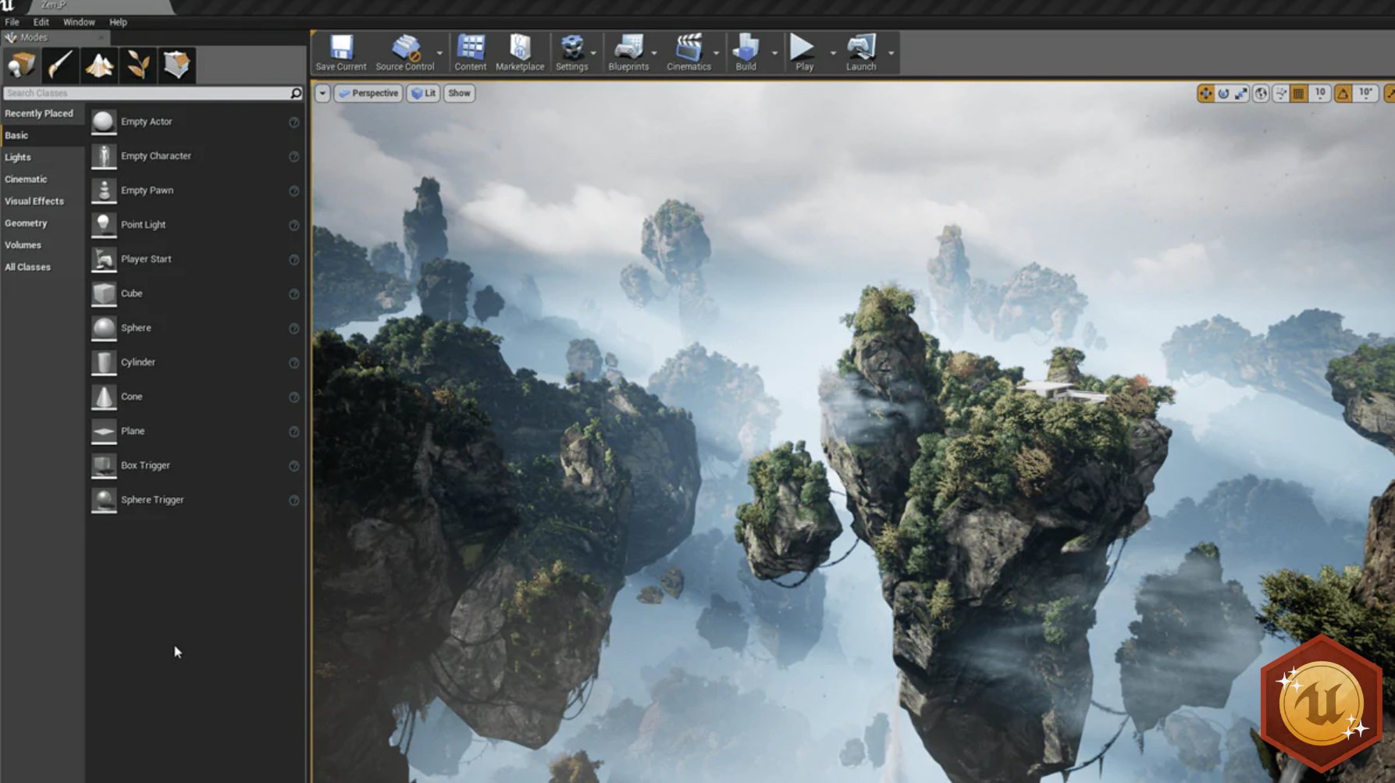The height and width of the screenshot is (783, 1395).
Task: Select the Geometry Editing mode
Action: pyautogui.click(x=176, y=65)
